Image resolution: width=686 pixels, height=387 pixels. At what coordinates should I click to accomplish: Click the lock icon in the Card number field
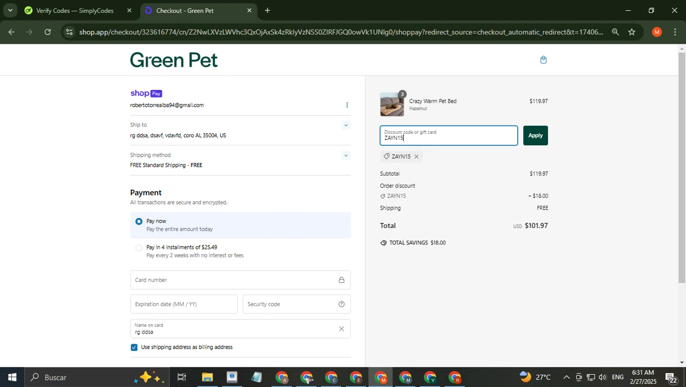coord(341,280)
